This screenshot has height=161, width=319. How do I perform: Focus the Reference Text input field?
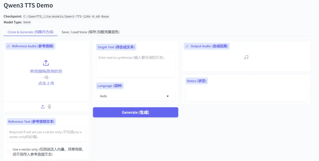(x=46, y=134)
